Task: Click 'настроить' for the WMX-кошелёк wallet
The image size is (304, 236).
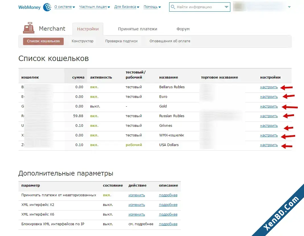Action: click(269, 136)
